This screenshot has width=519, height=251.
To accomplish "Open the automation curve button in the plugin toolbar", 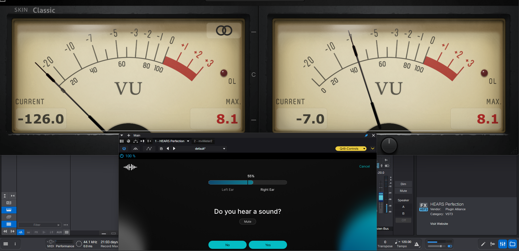I will pos(149,149).
